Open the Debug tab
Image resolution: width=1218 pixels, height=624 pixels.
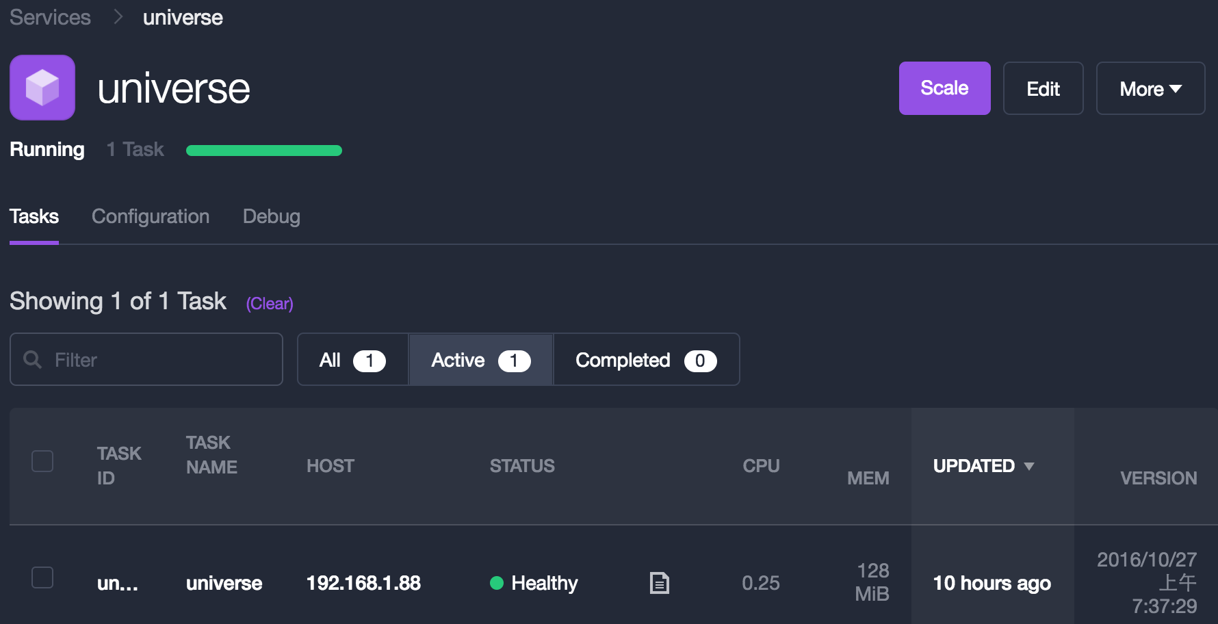coord(271,217)
